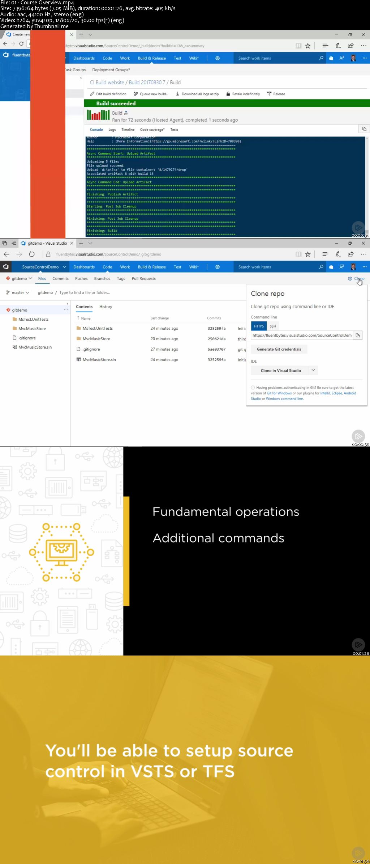Open the Commits tab

click(60, 278)
